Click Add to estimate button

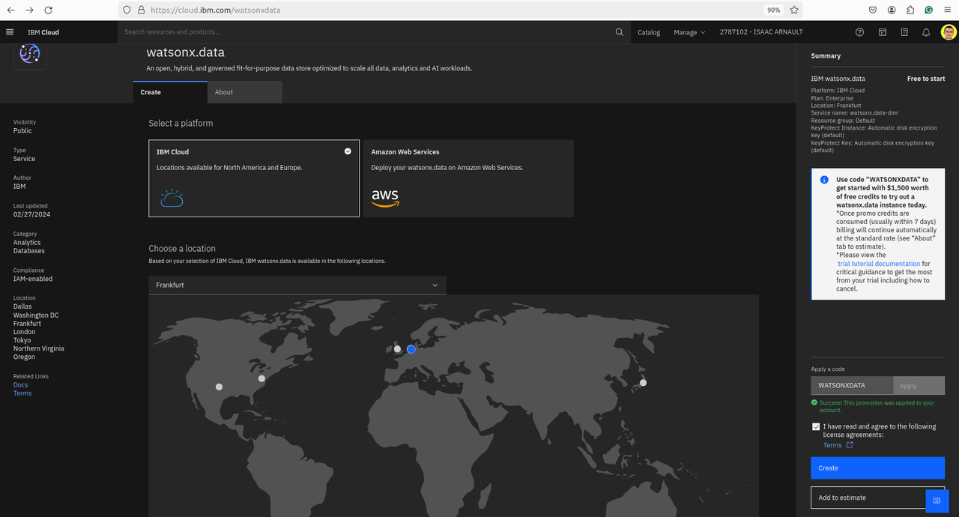click(x=868, y=498)
